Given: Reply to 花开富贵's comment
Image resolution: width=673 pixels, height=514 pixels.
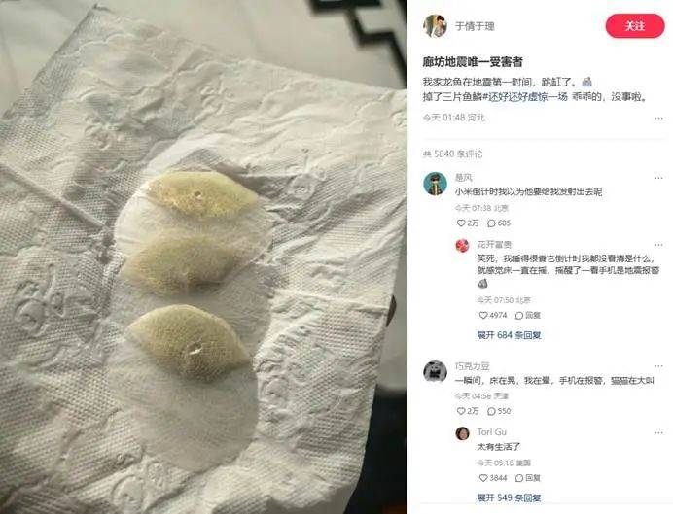Looking at the screenshot, I should (x=527, y=315).
